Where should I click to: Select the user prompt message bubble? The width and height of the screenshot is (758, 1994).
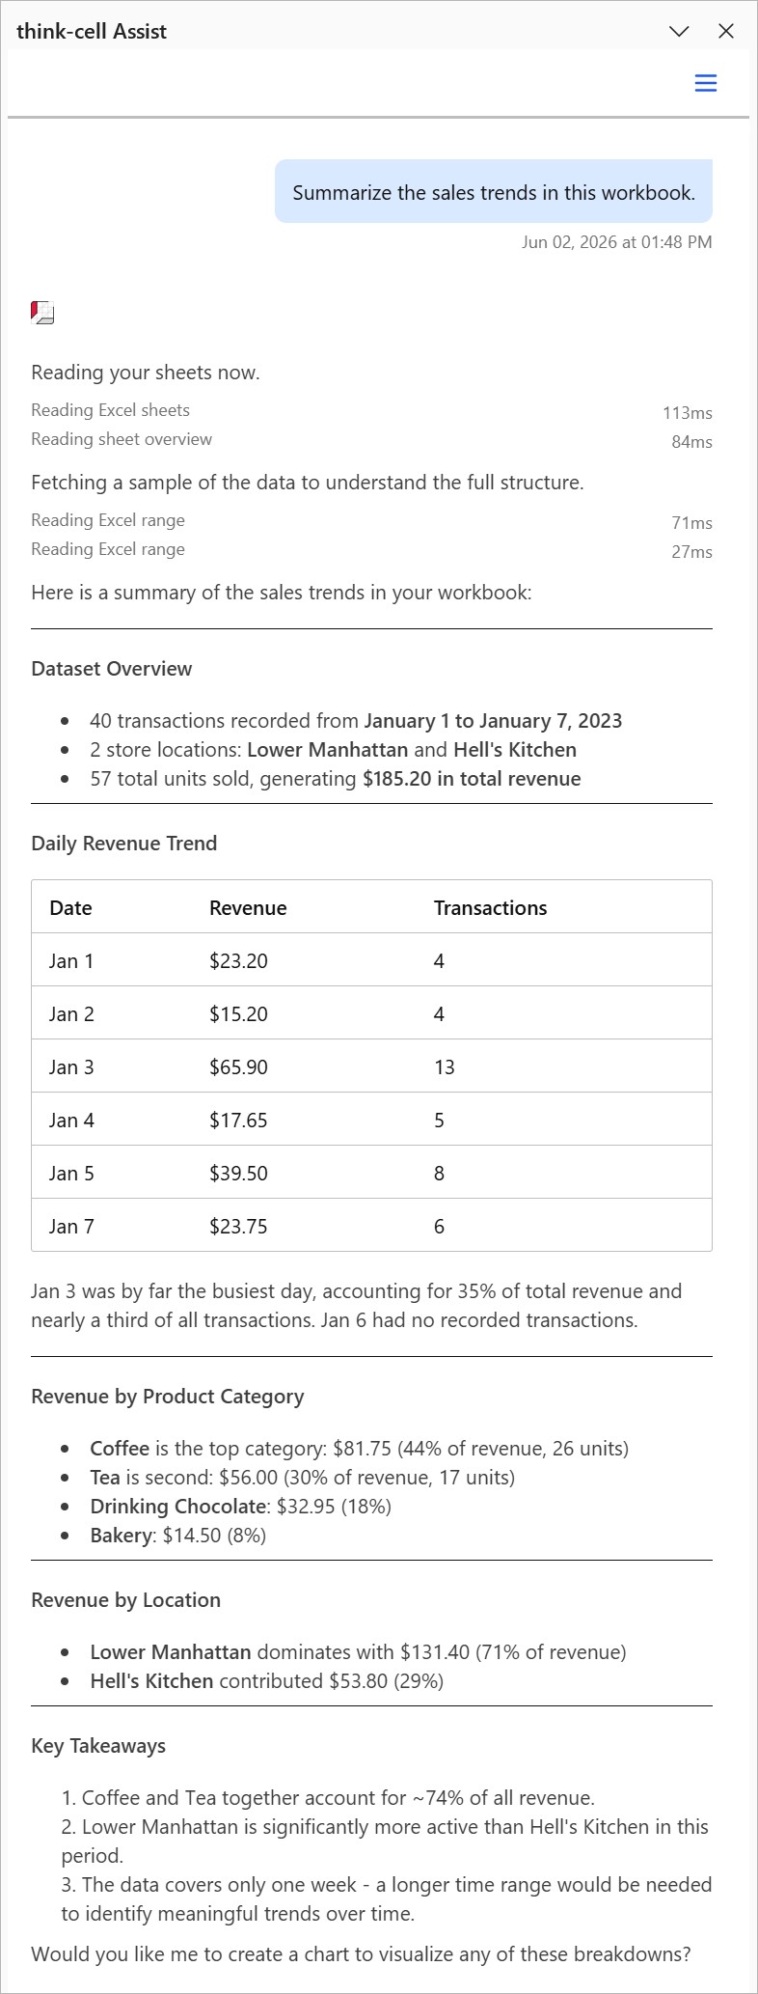click(x=494, y=192)
